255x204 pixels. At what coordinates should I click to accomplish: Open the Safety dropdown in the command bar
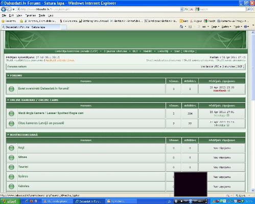[x=226, y=27]
